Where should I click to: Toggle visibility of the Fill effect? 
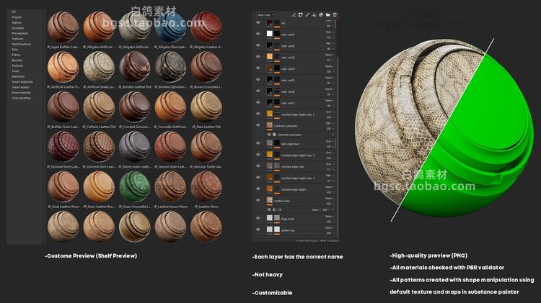[269, 209]
